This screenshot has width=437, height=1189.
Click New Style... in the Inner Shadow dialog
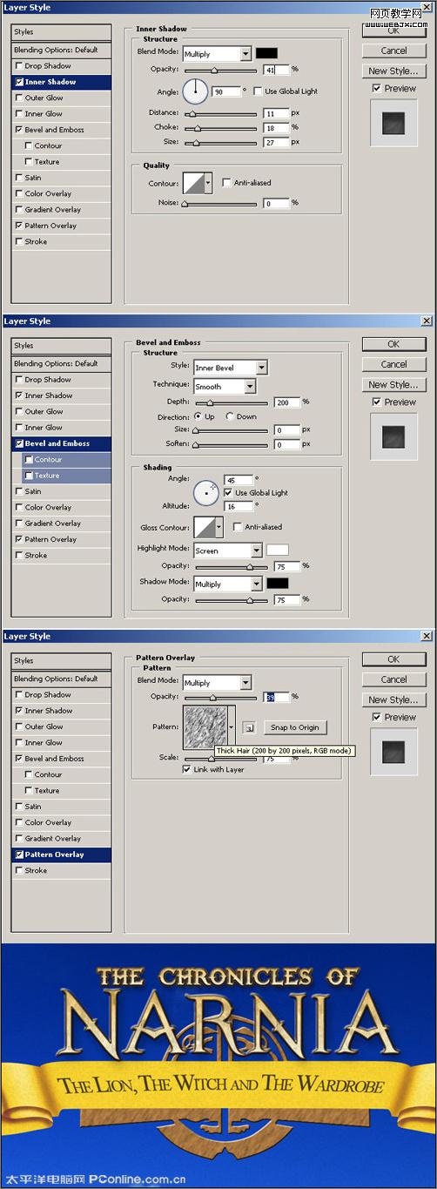pos(393,71)
